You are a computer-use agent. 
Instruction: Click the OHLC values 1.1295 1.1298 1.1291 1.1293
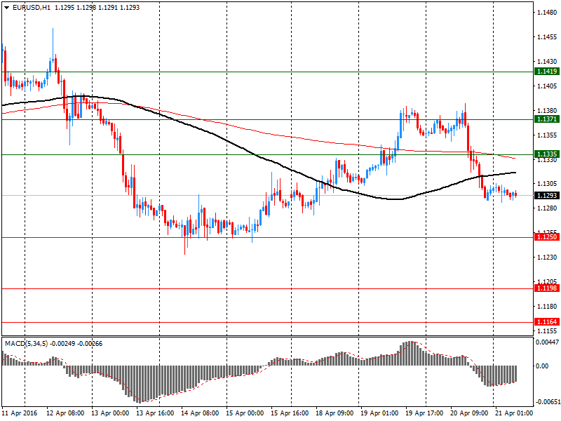(97, 8)
